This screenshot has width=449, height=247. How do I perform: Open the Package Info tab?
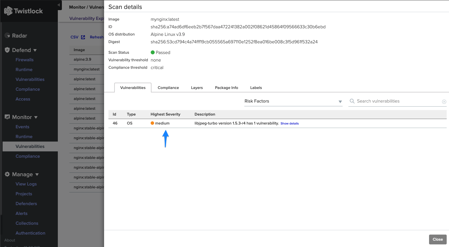click(x=226, y=88)
